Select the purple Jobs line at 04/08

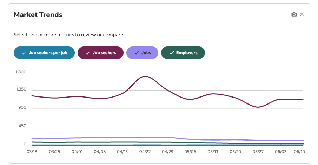[x=100, y=138]
